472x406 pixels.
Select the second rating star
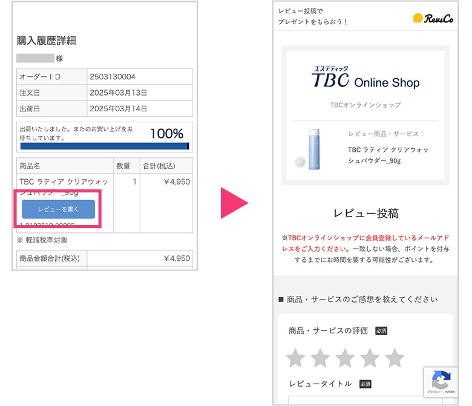tap(320, 358)
